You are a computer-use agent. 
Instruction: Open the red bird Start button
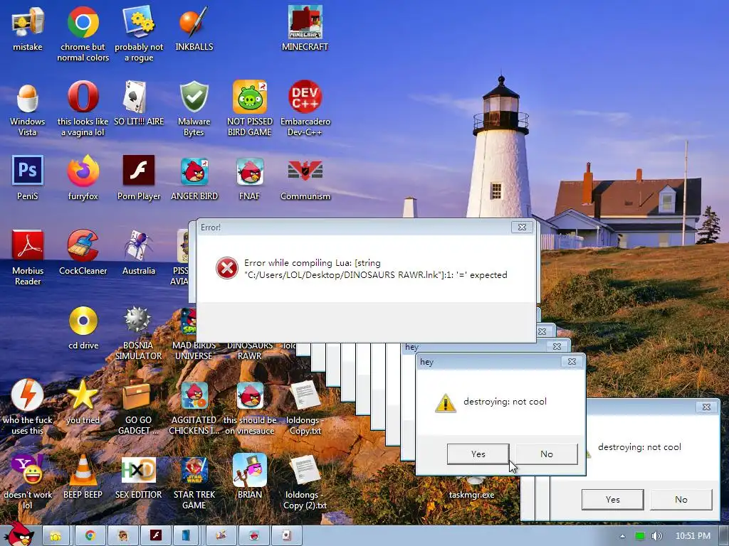pos(19,535)
